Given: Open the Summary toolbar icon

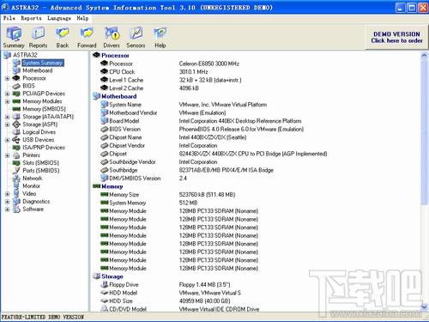Looking at the screenshot, I should click(x=14, y=33).
